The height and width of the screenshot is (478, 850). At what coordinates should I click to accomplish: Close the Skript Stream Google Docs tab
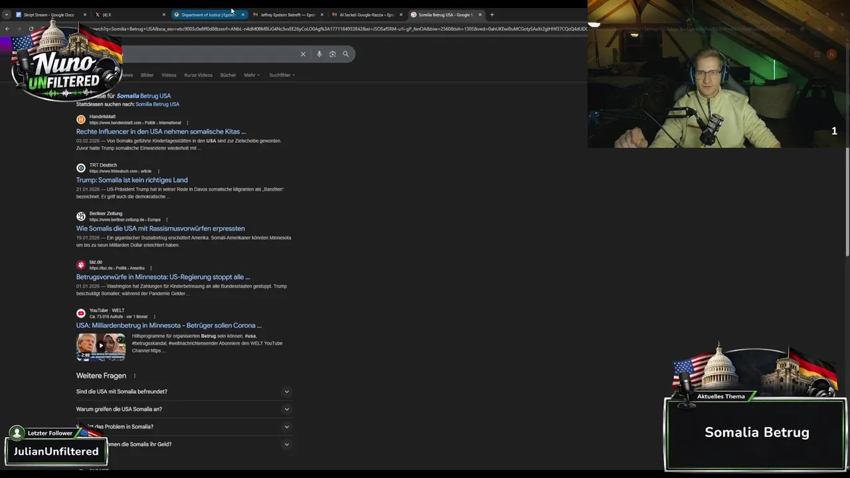85,15
